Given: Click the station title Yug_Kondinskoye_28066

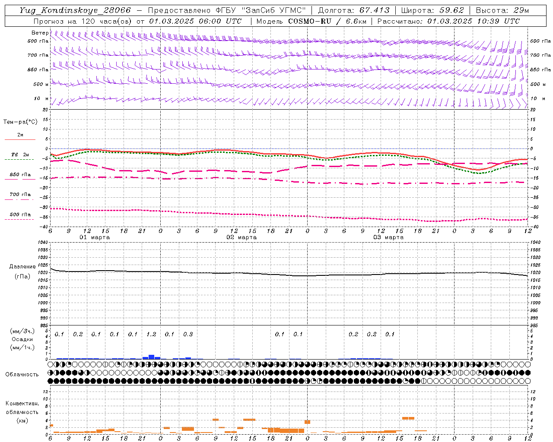Looking at the screenshot, I should tap(75, 10).
